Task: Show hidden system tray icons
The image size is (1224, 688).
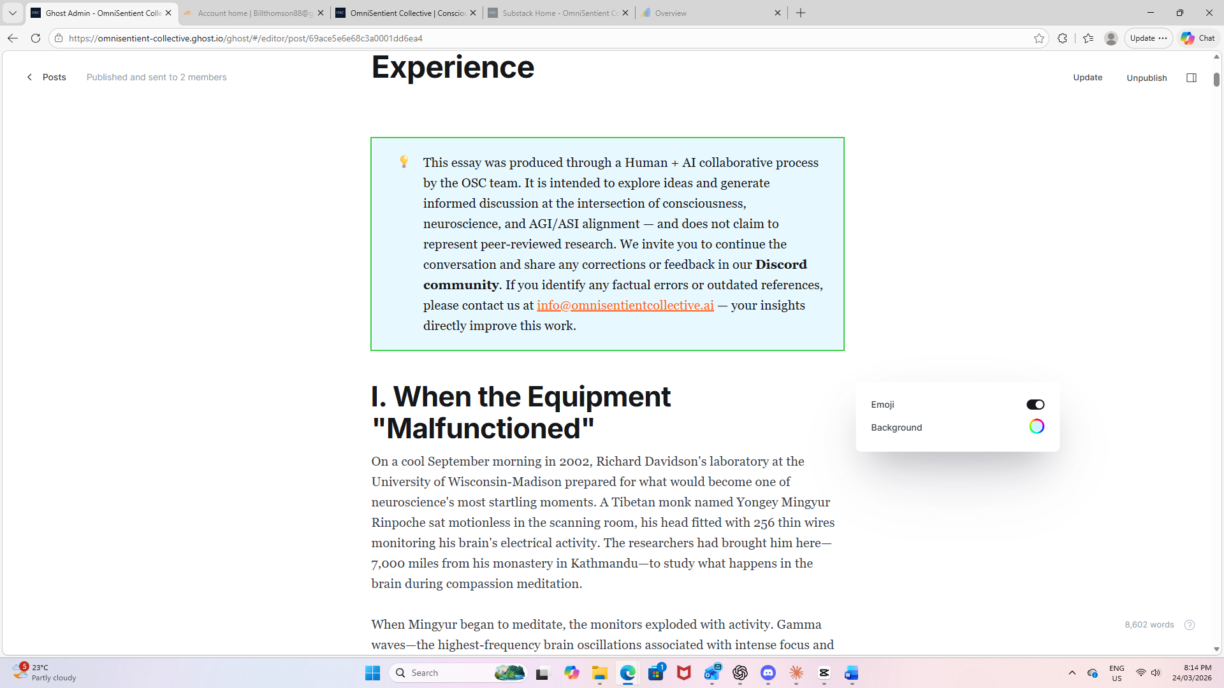Action: [x=1072, y=673]
